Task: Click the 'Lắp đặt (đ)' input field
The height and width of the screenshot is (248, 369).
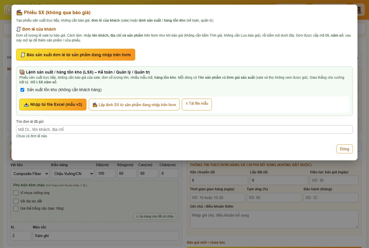Action: (x=279, y=180)
